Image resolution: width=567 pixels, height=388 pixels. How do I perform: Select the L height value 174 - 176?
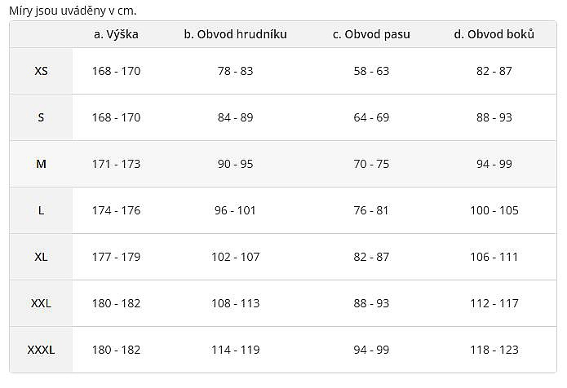coord(116,210)
